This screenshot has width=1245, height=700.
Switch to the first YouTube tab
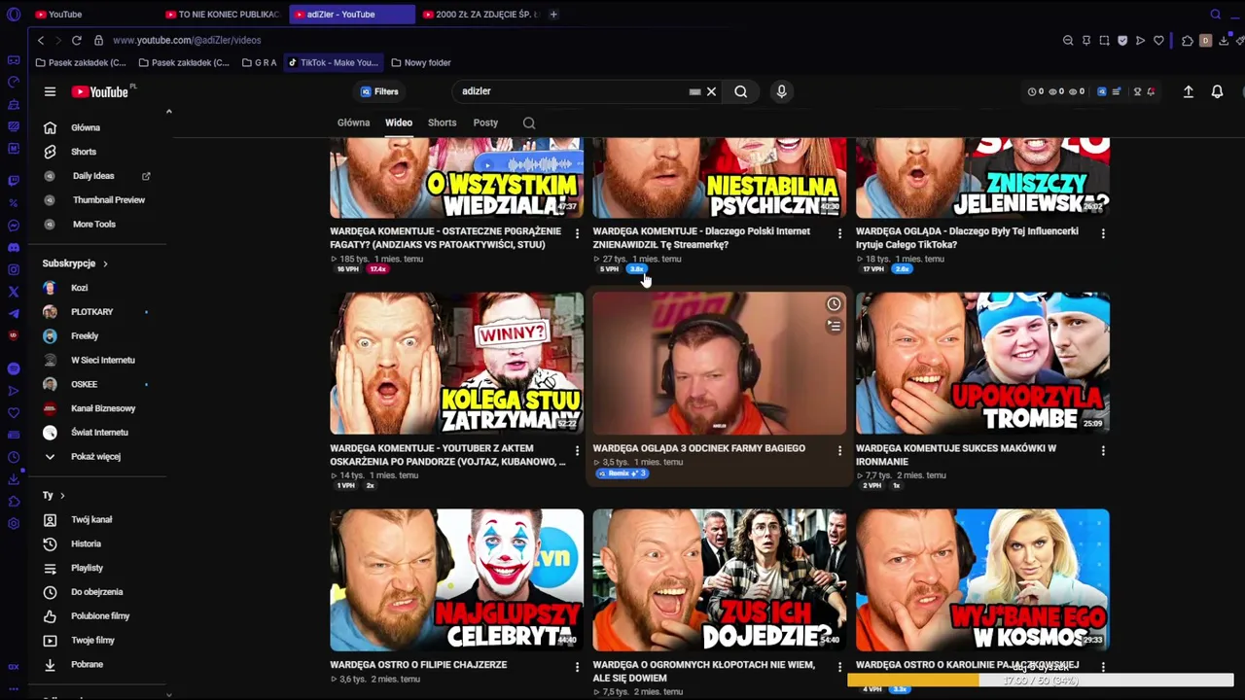[92, 15]
